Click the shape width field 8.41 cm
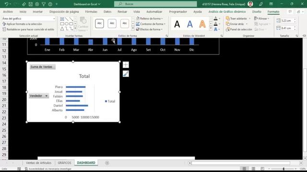307x172 pixels. click(286, 28)
